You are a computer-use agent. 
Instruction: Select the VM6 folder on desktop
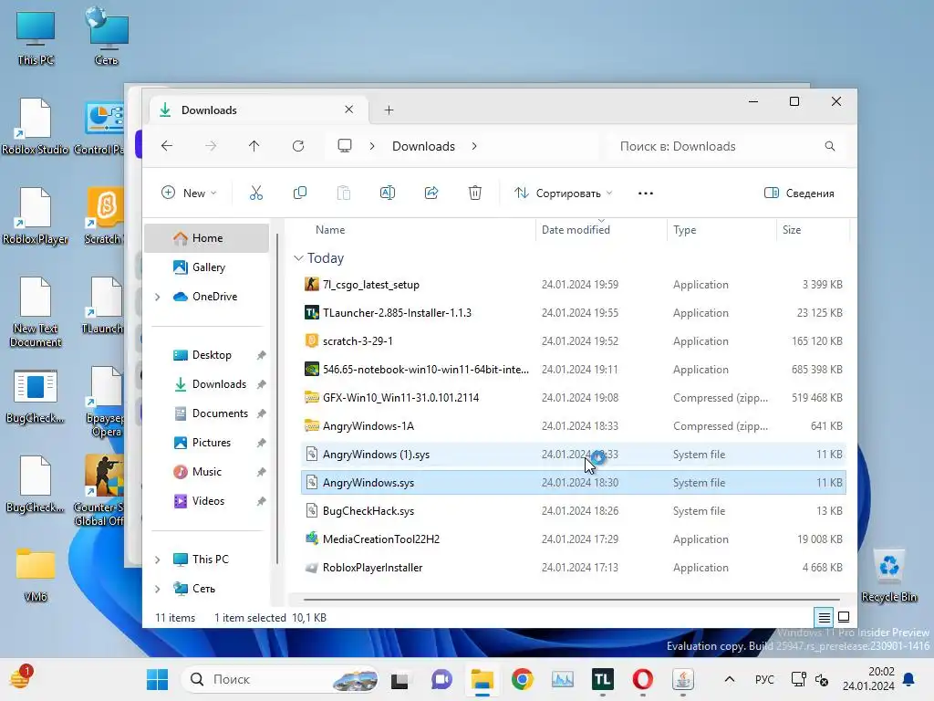tap(36, 575)
